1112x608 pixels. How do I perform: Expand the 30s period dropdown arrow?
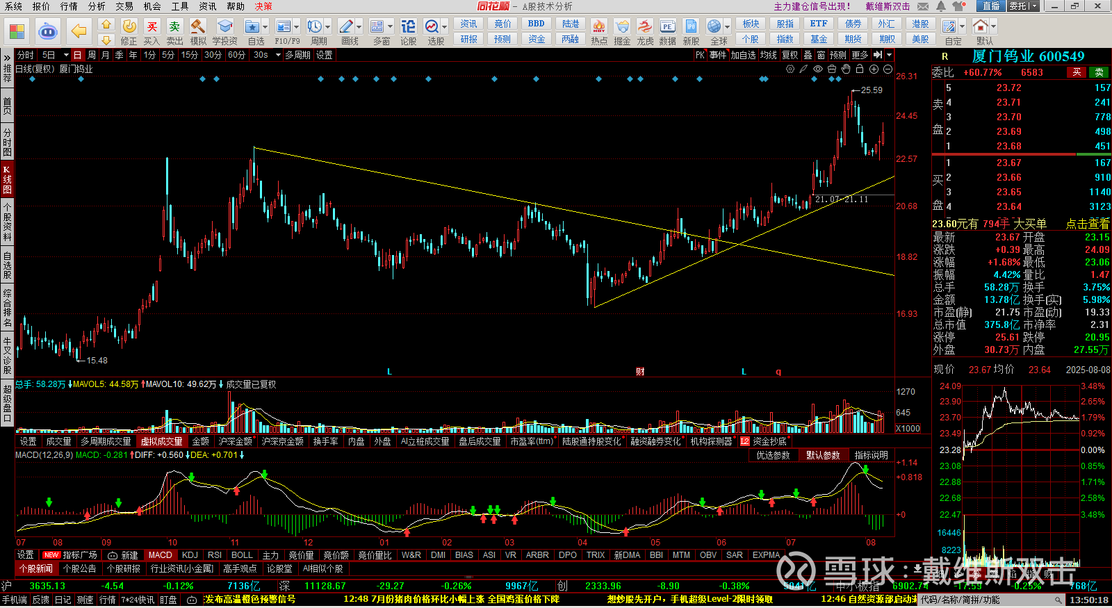(x=278, y=55)
